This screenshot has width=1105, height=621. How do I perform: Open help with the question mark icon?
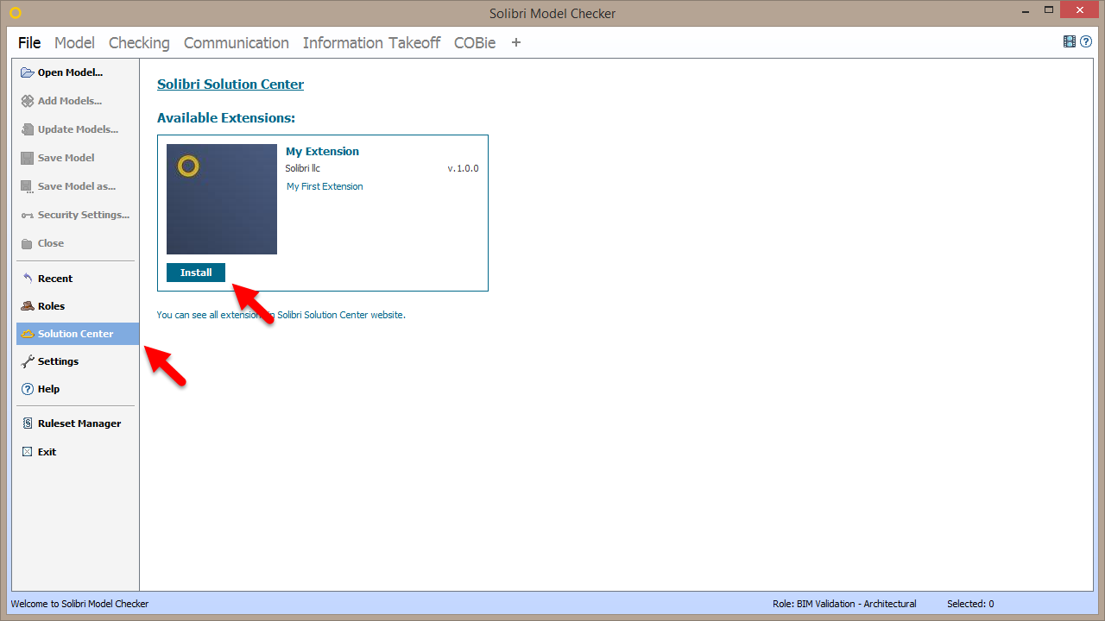tap(1085, 41)
